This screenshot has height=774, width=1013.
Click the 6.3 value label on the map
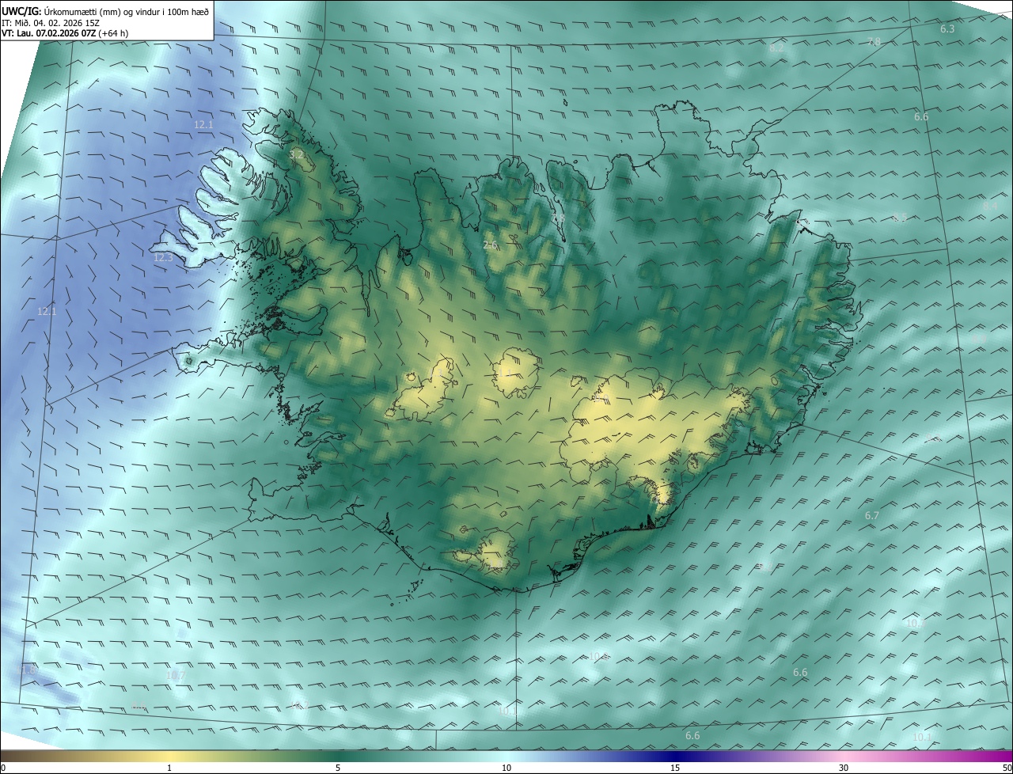(947, 28)
